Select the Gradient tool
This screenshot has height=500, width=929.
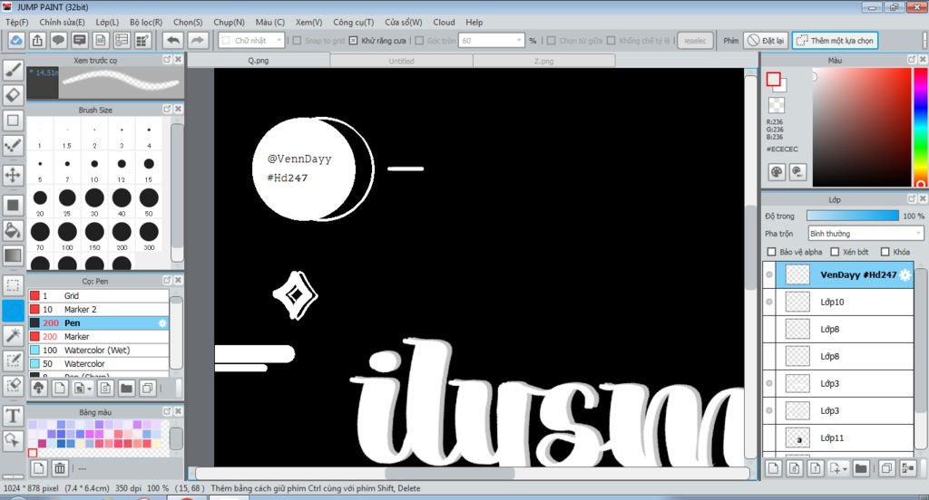click(13, 256)
